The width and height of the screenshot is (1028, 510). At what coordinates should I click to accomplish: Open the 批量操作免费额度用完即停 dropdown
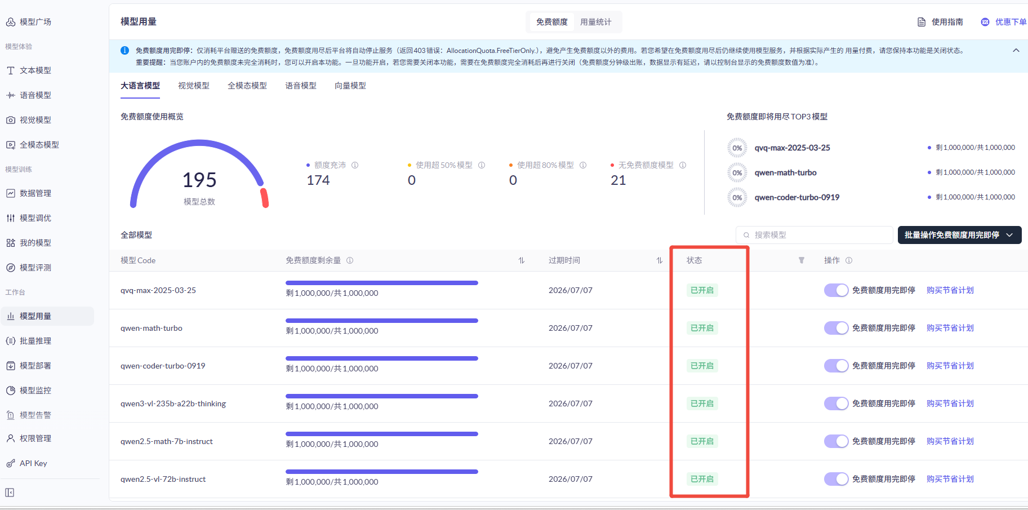(959, 235)
